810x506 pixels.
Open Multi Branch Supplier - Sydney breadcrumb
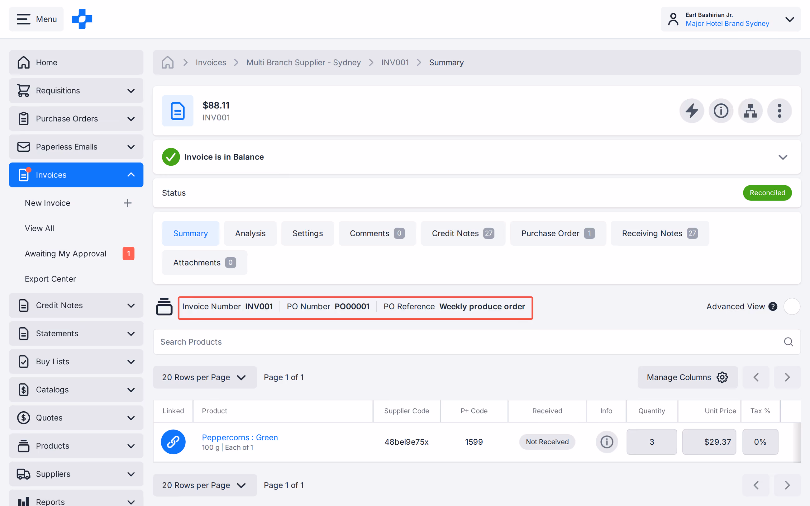(x=303, y=62)
